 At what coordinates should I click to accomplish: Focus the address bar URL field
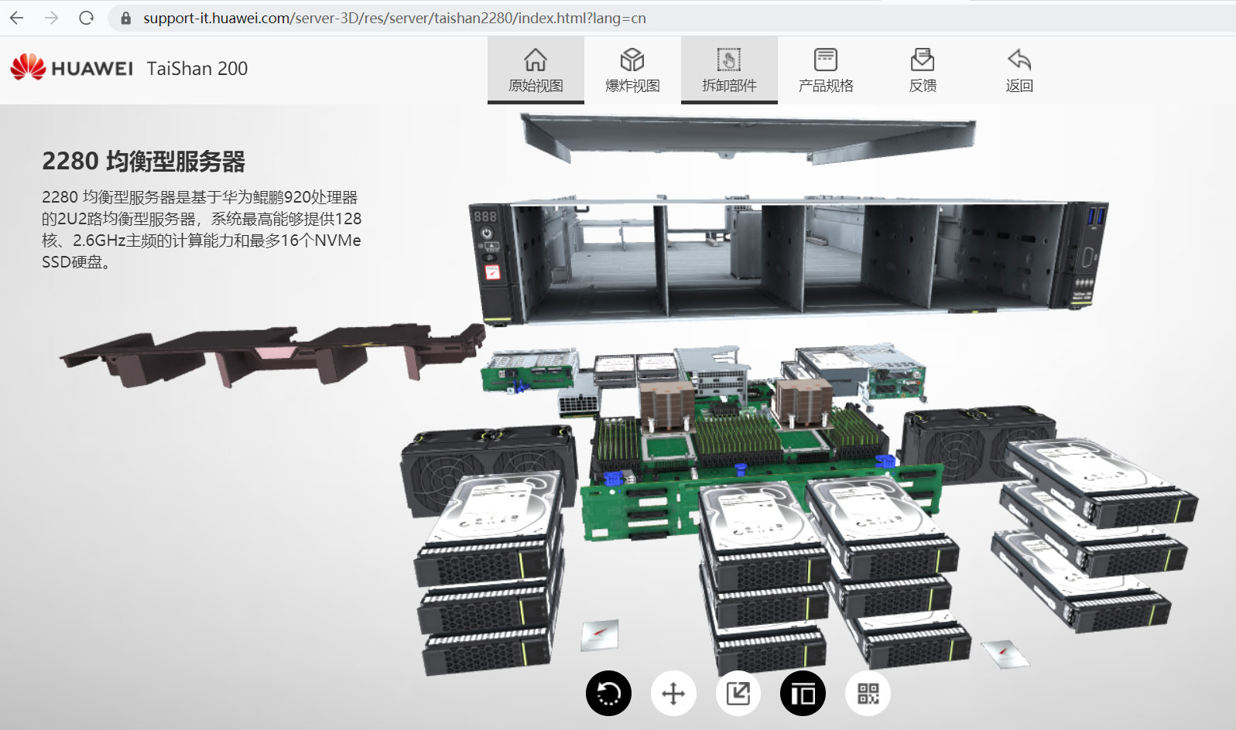point(395,18)
